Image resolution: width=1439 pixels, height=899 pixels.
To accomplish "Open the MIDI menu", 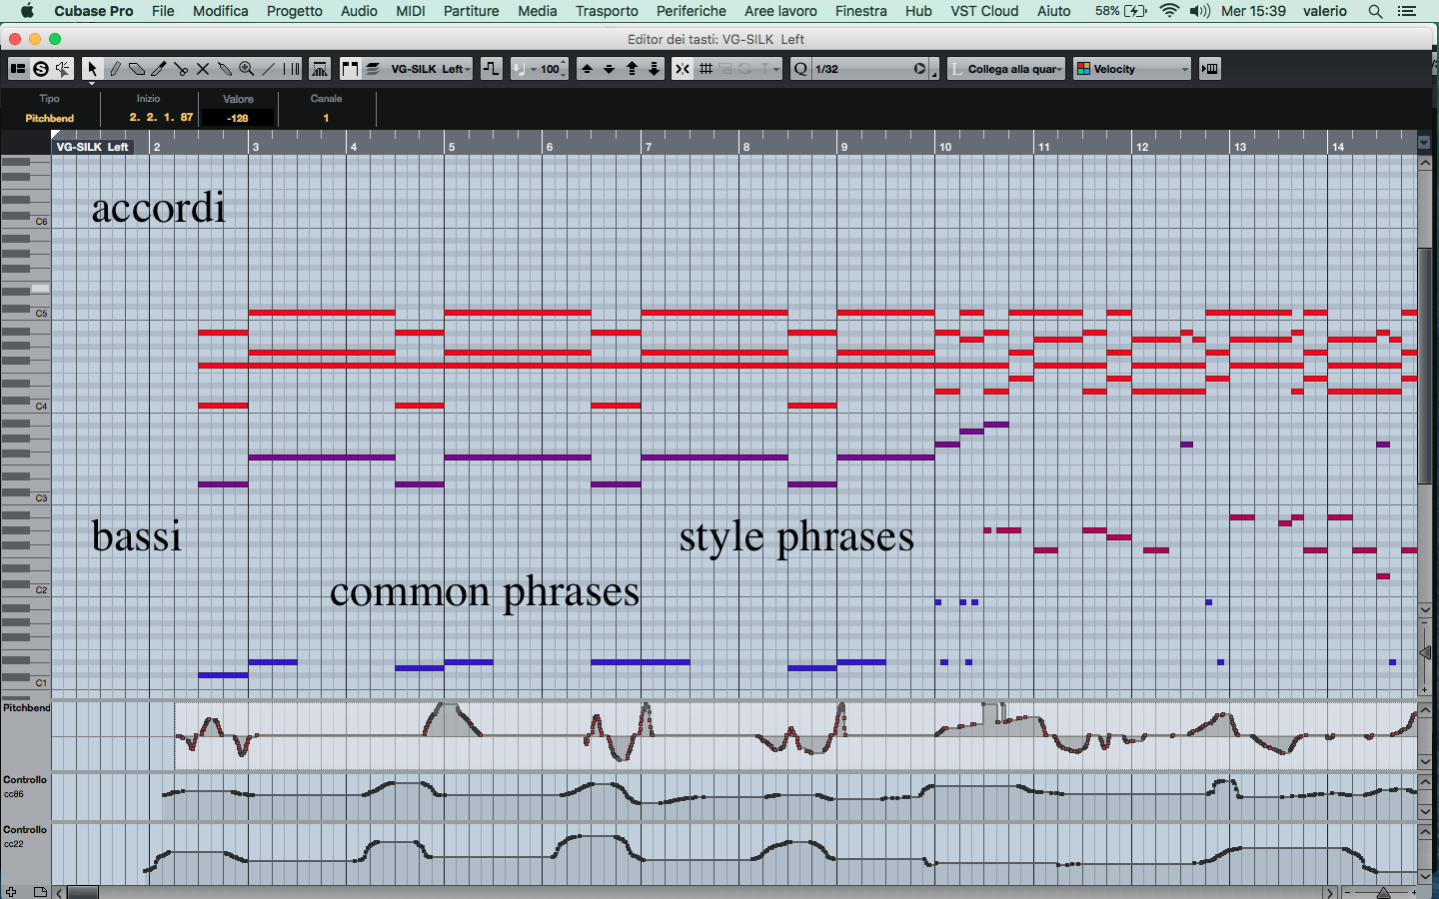I will [x=410, y=11].
